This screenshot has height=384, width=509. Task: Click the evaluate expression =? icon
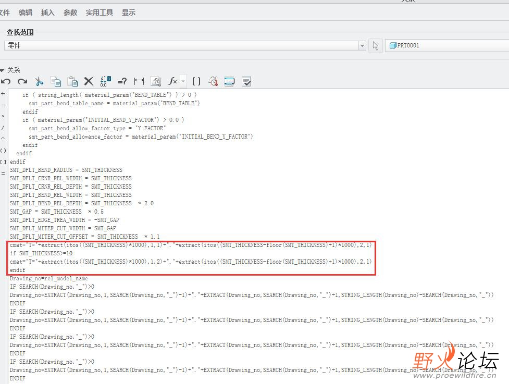pos(122,81)
